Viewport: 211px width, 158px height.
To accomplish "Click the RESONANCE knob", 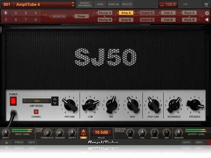I will [174, 105].
